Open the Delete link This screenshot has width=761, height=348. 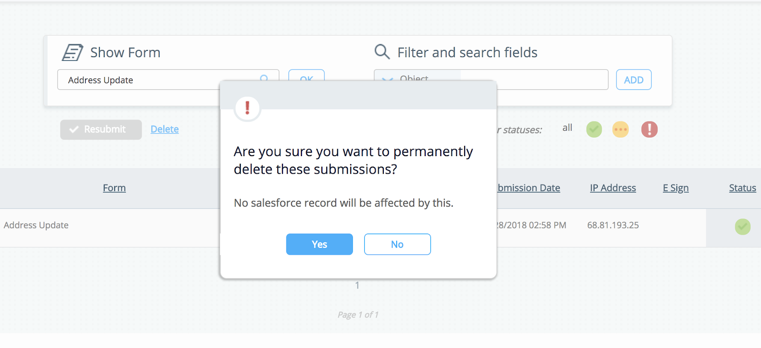click(164, 129)
